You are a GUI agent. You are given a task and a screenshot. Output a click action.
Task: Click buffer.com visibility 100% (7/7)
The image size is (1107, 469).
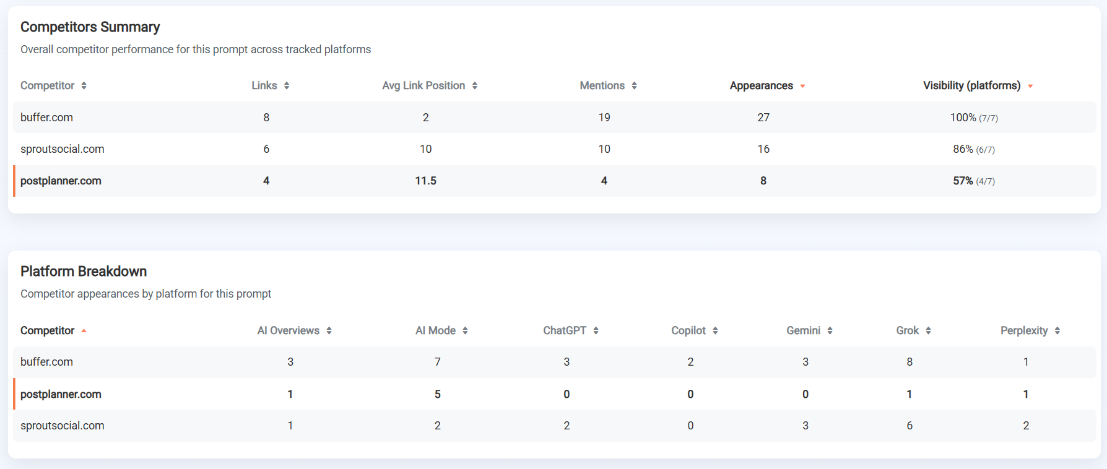click(x=974, y=118)
